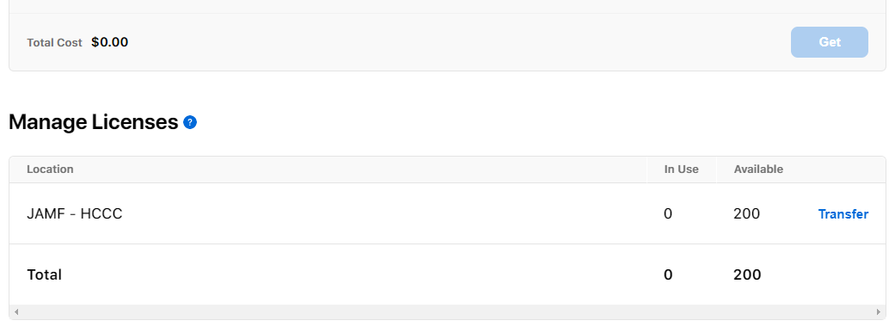Select the JAMF - HCCC location row
This screenshot has width=895, height=333.
pyautogui.click(x=447, y=213)
